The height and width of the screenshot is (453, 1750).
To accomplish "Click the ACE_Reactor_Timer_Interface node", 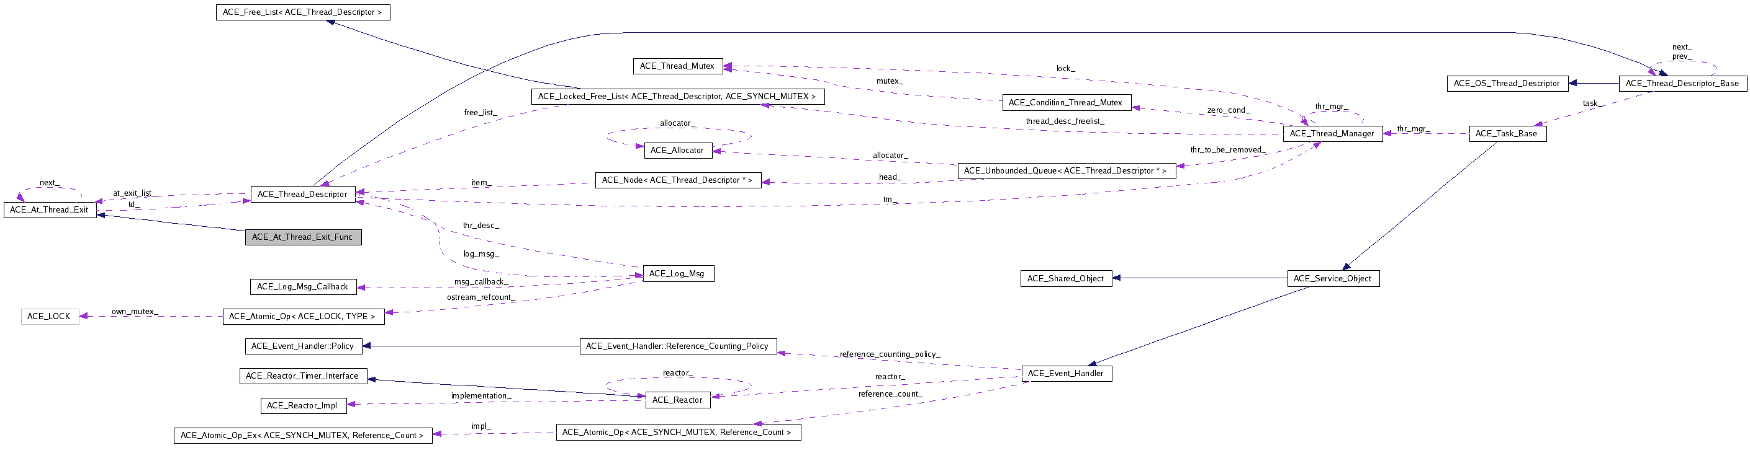I will tap(302, 376).
